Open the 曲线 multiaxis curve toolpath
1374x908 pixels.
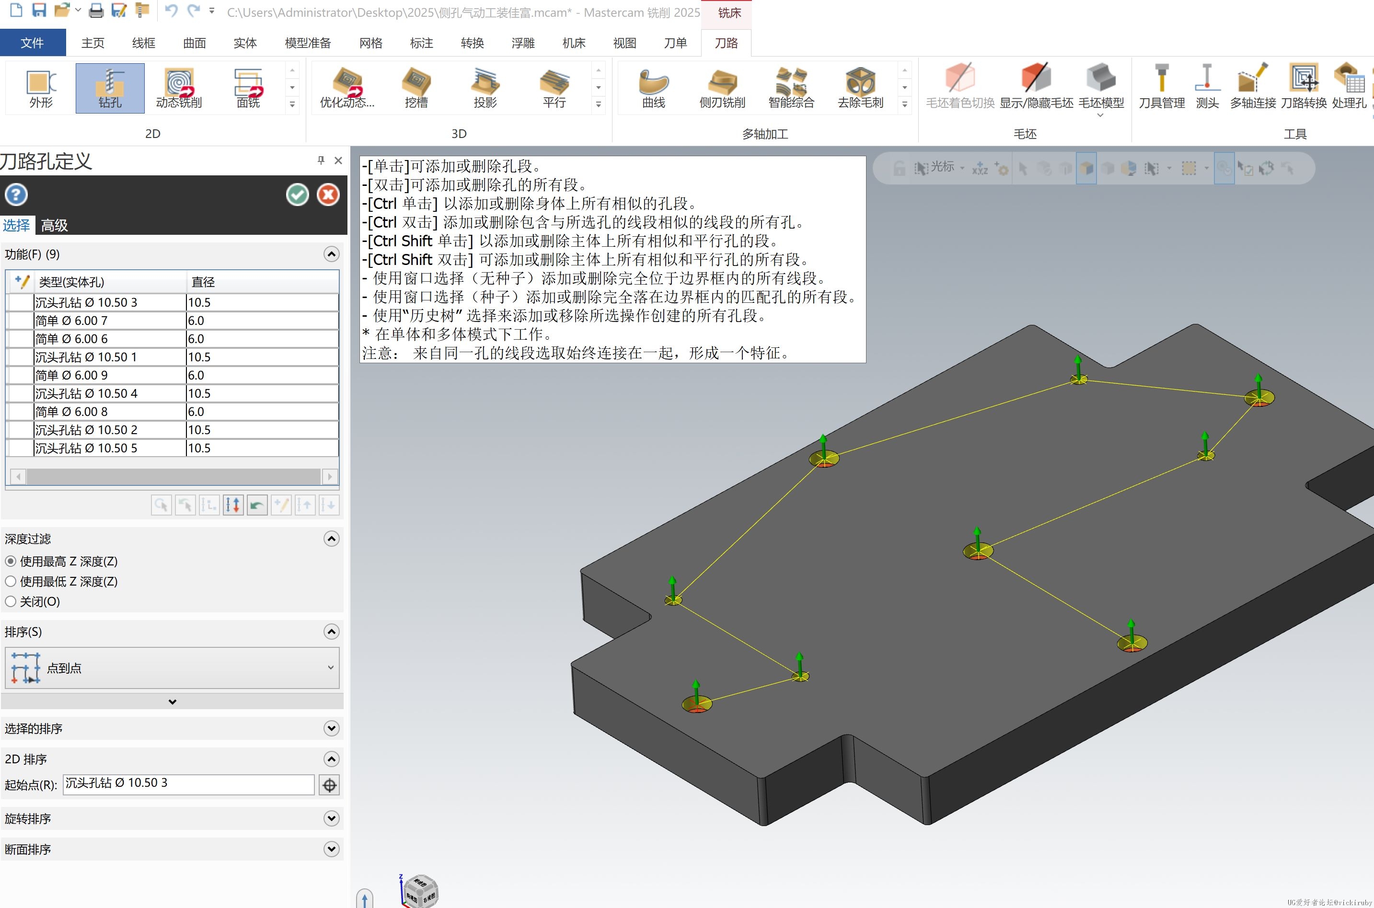[x=654, y=88]
